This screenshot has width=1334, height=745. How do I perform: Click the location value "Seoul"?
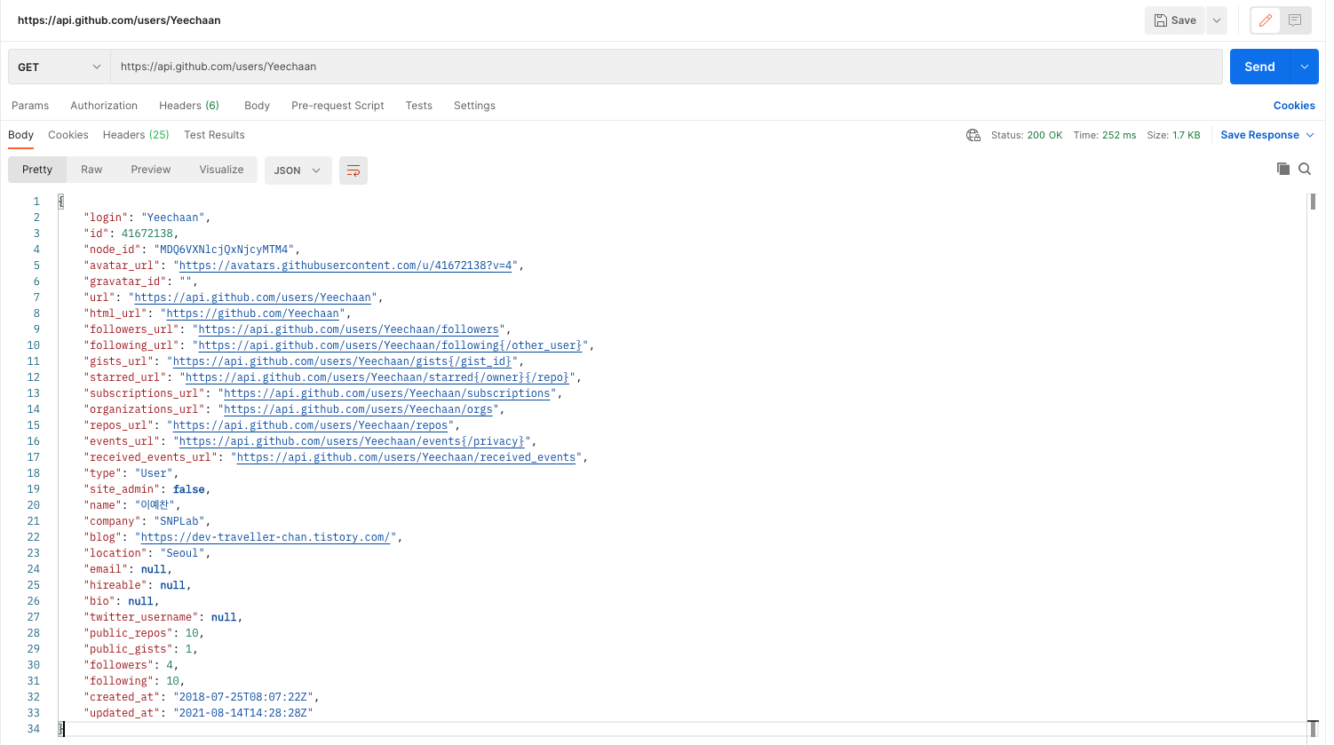coord(183,553)
